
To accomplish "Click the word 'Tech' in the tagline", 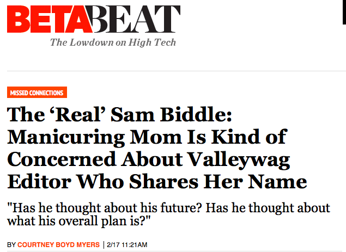I will [165, 42].
